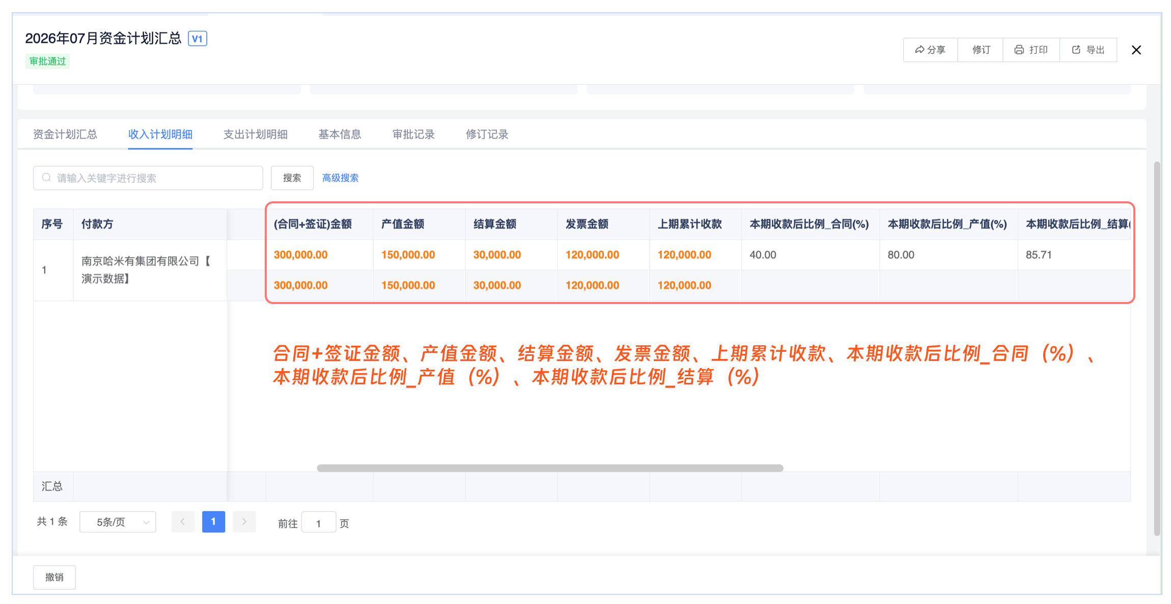
Task: Click the table's horizontal scrollbar
Action: pos(550,468)
